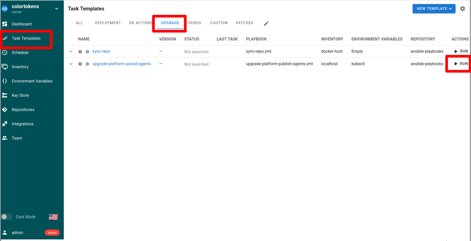Expand the upgrade-platform-upload-agents row chevron
The width and height of the screenshot is (471, 241).
point(71,64)
